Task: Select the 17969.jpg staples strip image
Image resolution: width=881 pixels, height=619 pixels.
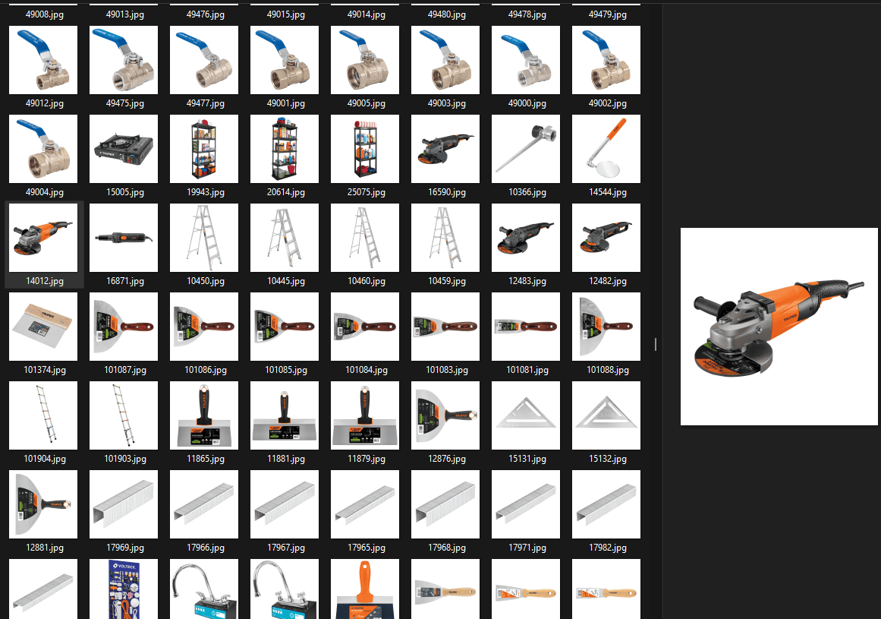Action: pos(124,504)
